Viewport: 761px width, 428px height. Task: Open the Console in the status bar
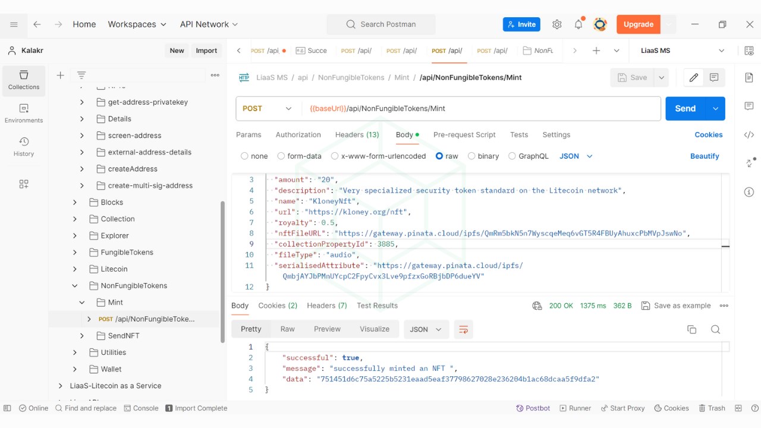click(141, 408)
